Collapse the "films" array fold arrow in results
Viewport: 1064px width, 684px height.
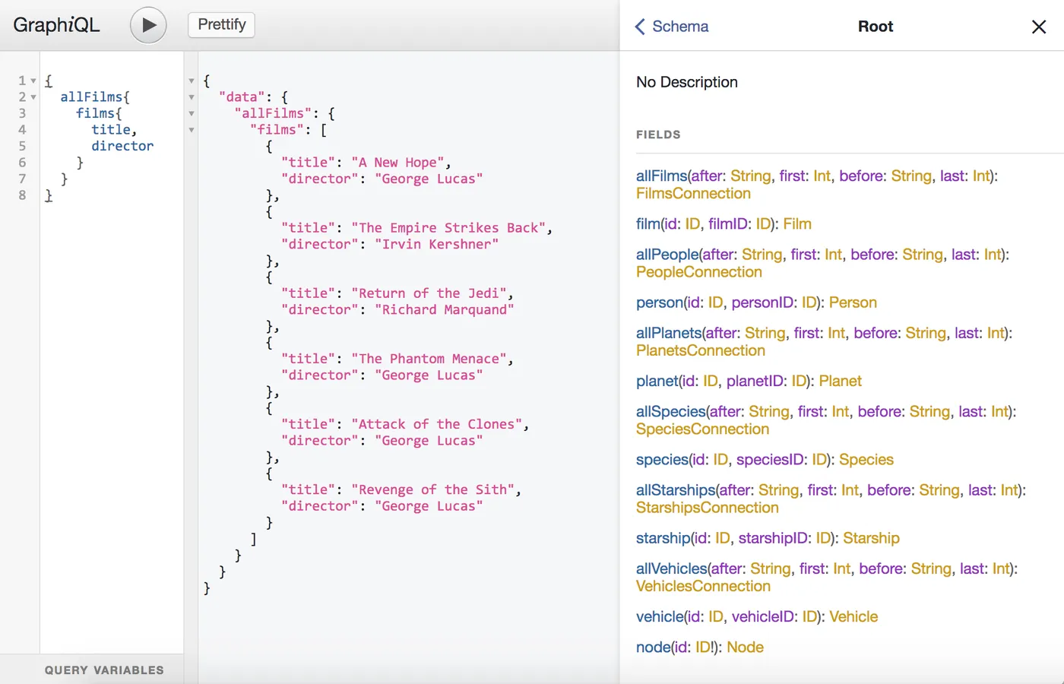192,130
